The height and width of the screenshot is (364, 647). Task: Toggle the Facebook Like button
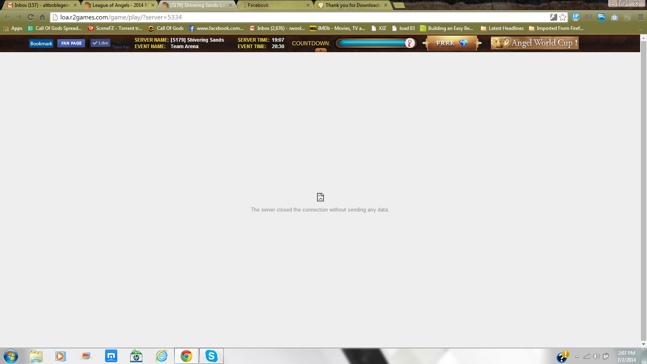[x=100, y=43]
